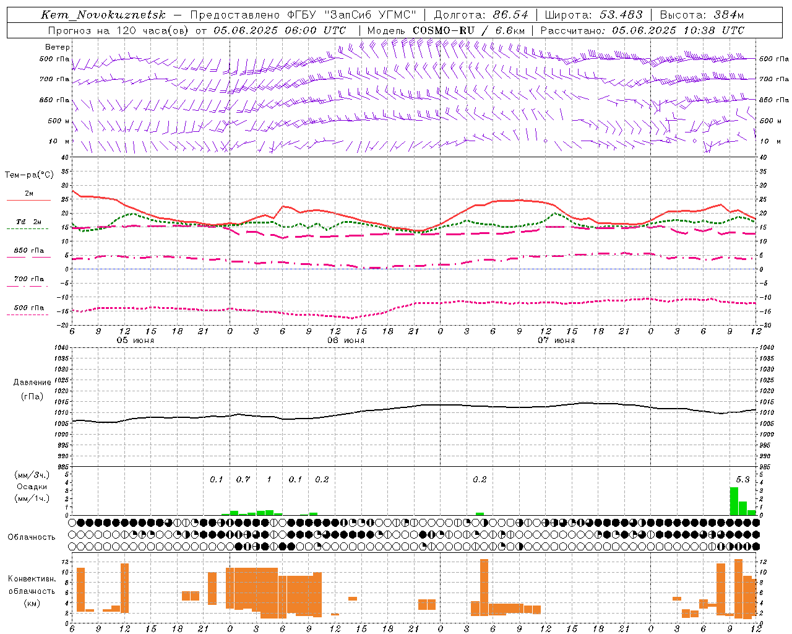The image size is (792, 634).
Task: Click the '06 июня' date label
Action: [x=346, y=341]
